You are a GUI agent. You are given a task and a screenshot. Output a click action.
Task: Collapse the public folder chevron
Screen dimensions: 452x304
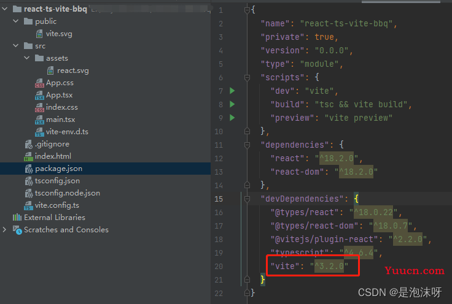click(x=16, y=21)
